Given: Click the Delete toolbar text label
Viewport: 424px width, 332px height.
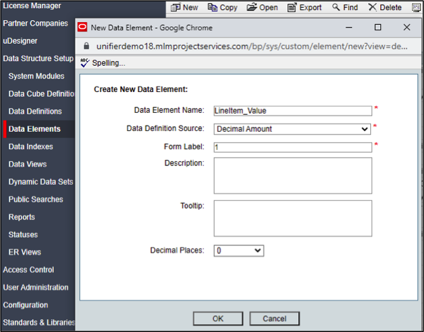Looking at the screenshot, I should [390, 7].
